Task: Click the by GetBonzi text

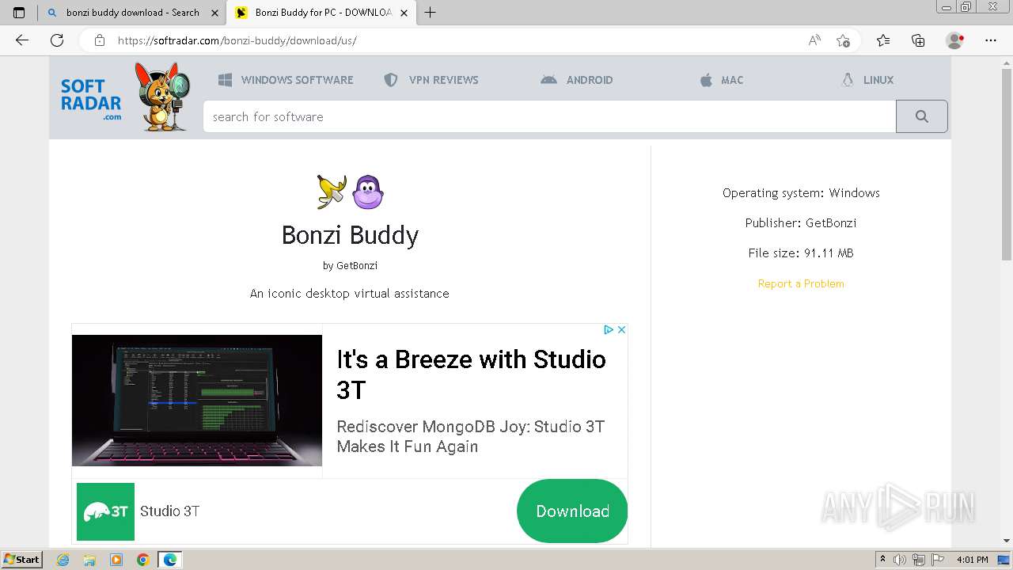Action: (x=350, y=265)
